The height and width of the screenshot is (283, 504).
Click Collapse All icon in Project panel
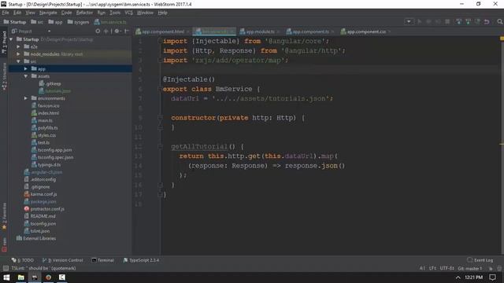(106, 31)
